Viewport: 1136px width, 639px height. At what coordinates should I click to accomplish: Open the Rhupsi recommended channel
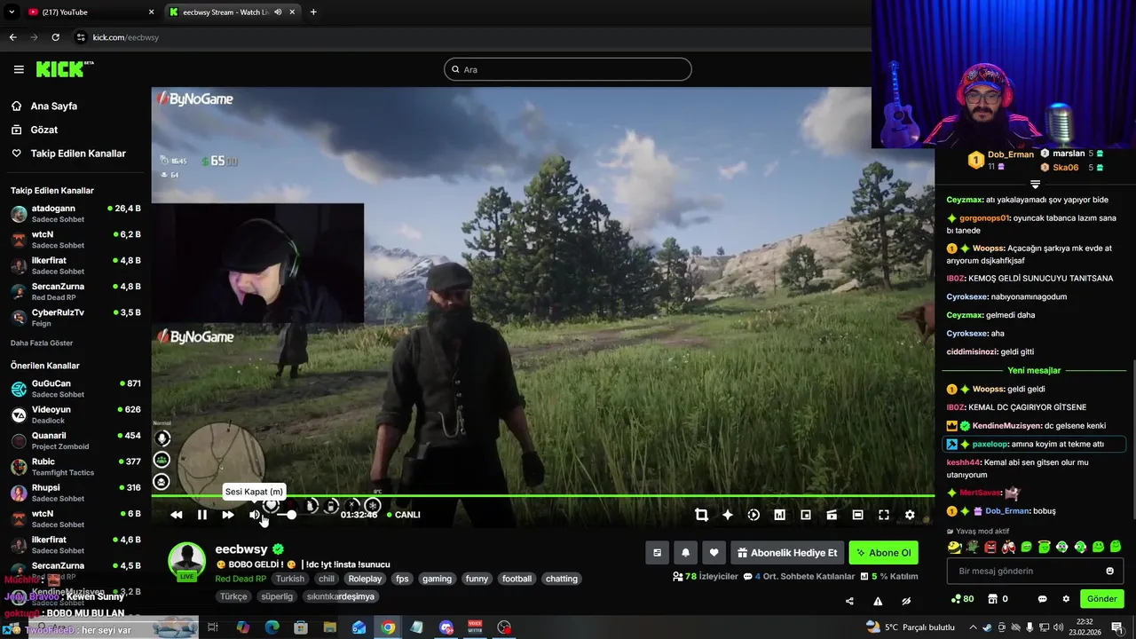point(75,493)
